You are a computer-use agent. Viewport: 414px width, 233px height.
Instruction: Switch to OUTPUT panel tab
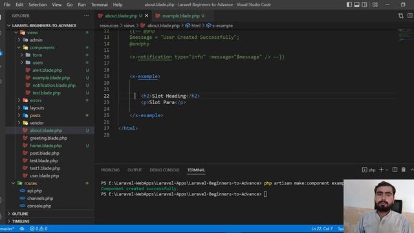[x=135, y=170]
